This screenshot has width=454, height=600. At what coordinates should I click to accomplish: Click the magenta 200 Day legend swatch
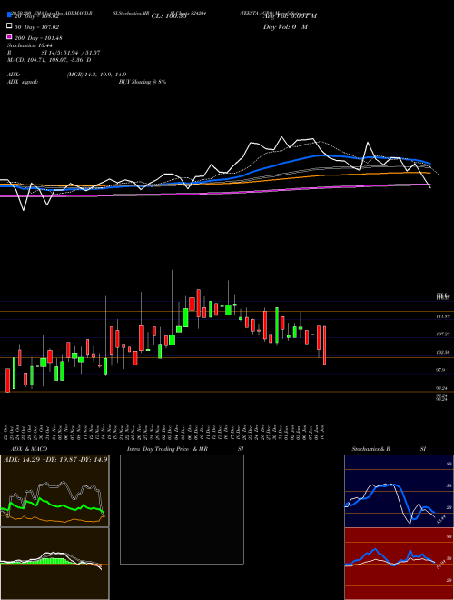pyautogui.click(x=10, y=37)
